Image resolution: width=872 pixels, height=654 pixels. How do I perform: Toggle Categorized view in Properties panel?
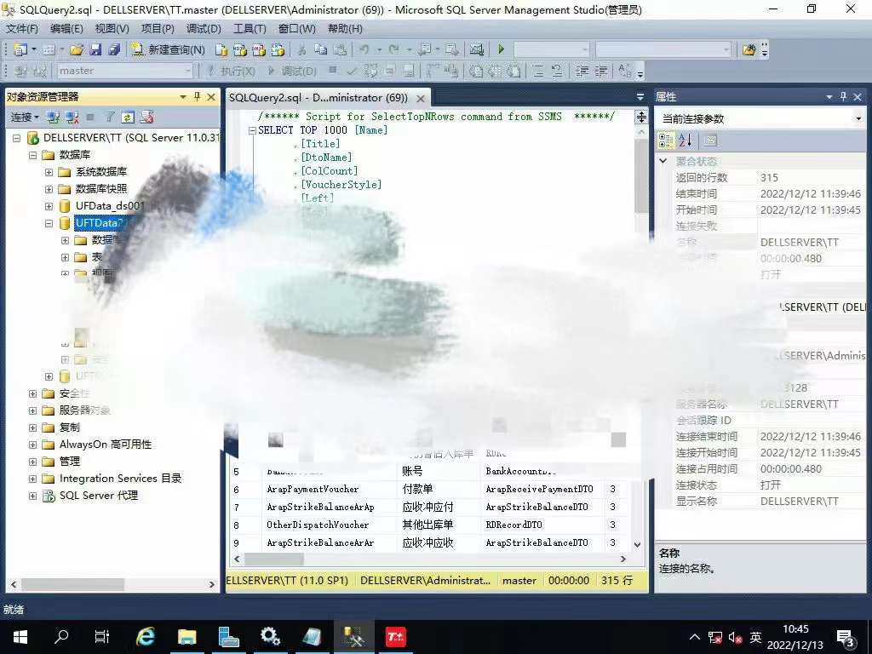(666, 141)
